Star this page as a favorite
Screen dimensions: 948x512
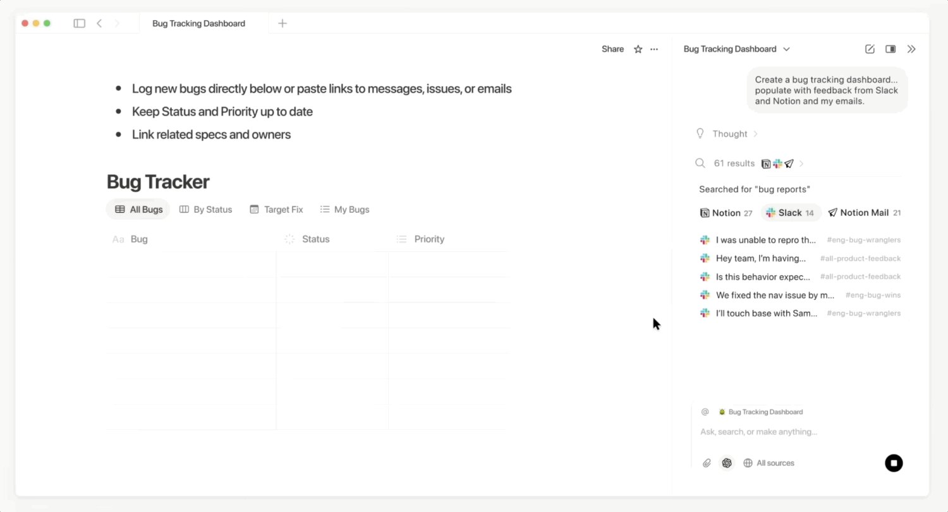point(638,49)
